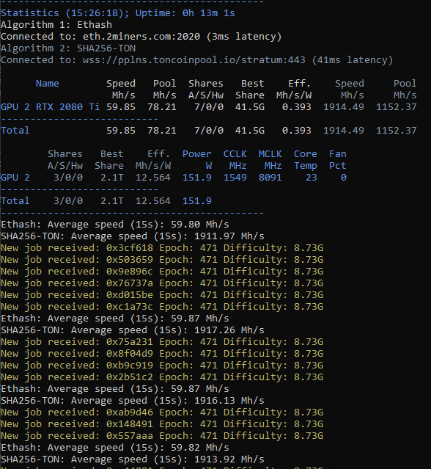Select job hash 0x557aaa
Viewport: 431px width, 469px height.
click(130, 436)
